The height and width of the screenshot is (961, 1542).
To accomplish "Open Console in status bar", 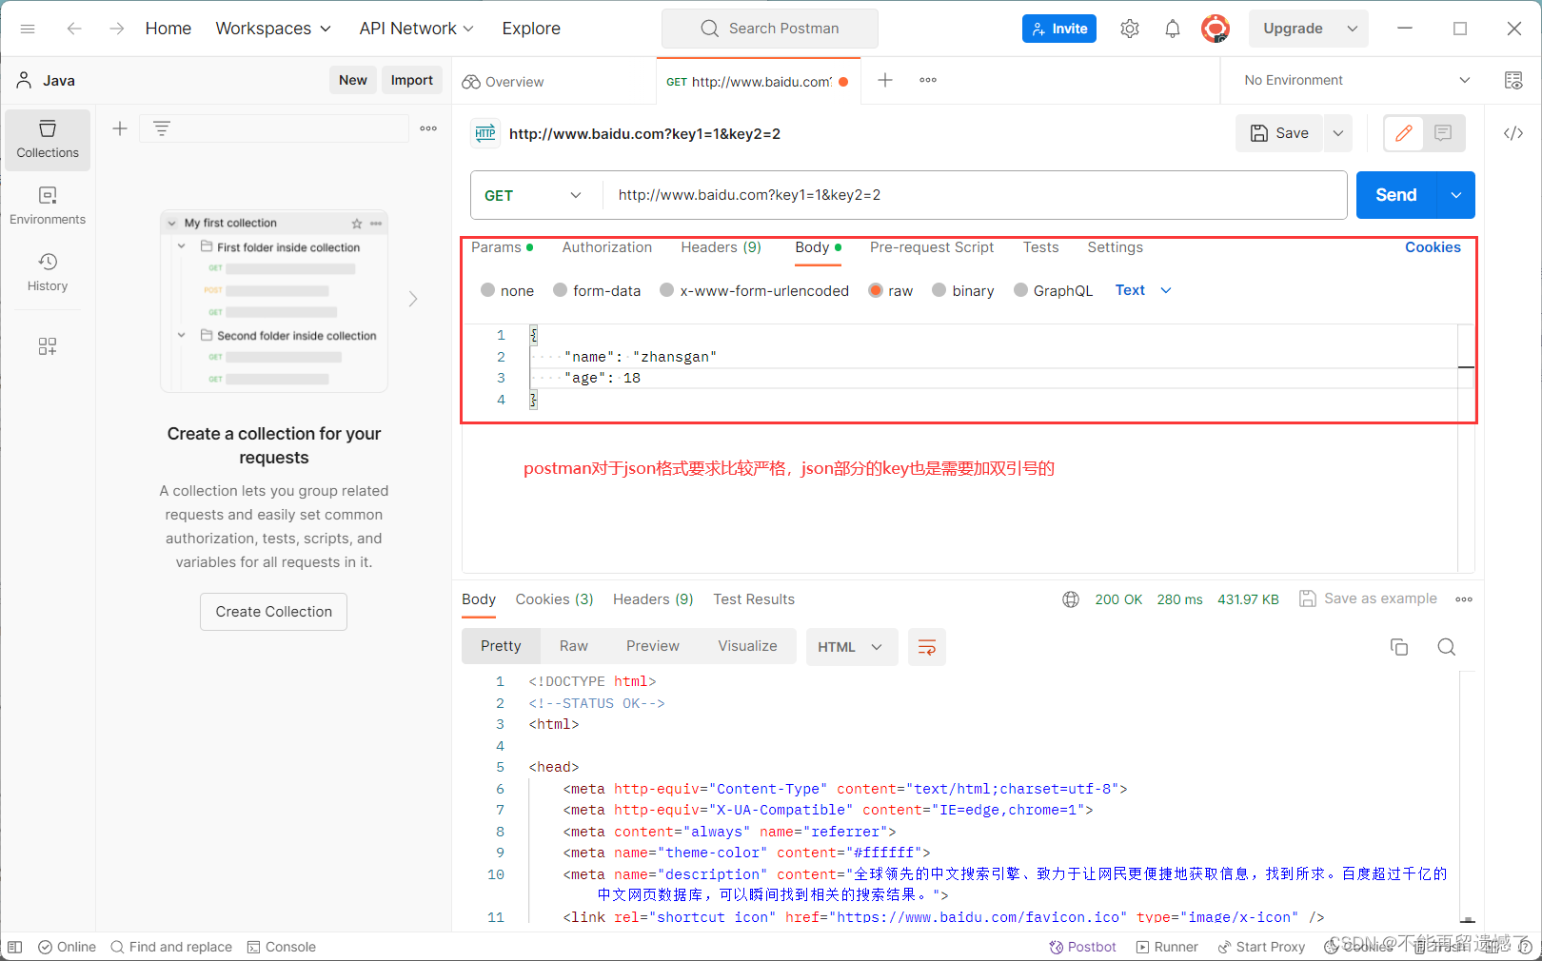I will point(281,947).
